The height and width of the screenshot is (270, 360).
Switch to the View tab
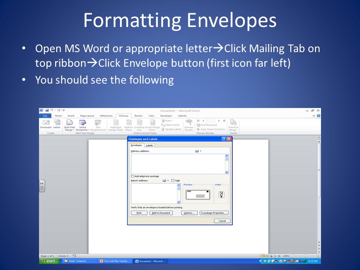151,116
